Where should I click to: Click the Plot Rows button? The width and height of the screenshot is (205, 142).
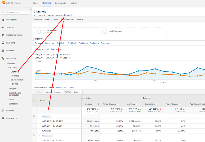pyautogui.click(x=40, y=92)
